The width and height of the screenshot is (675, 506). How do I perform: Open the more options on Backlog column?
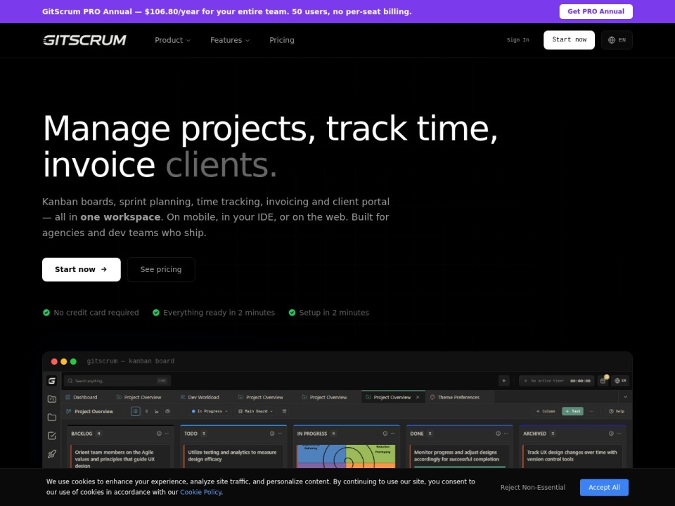point(167,434)
